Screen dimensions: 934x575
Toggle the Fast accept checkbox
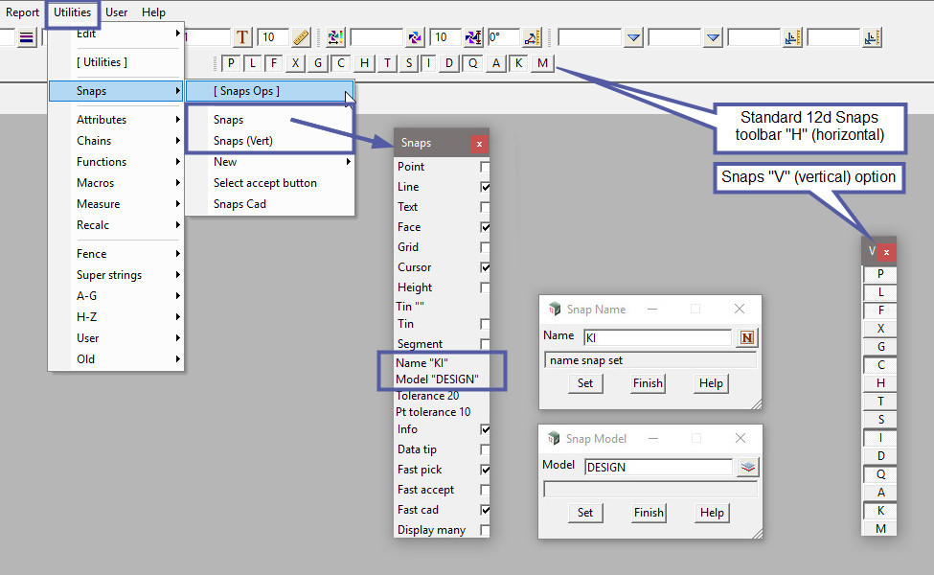point(486,490)
